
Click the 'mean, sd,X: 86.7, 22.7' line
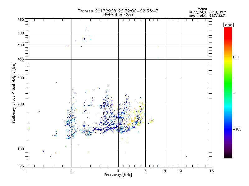click(207, 15)
